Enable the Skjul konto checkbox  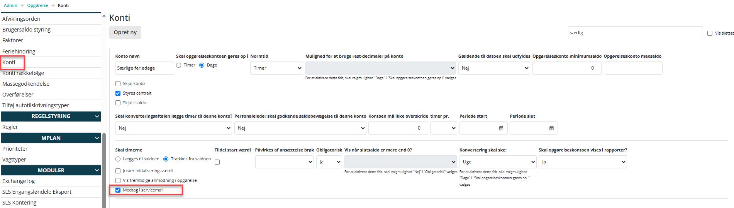click(118, 83)
